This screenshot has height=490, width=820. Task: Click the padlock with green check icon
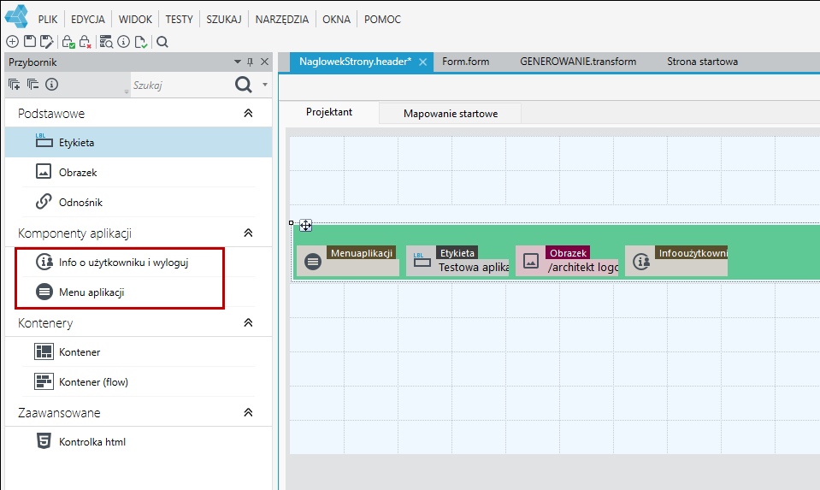(68, 42)
